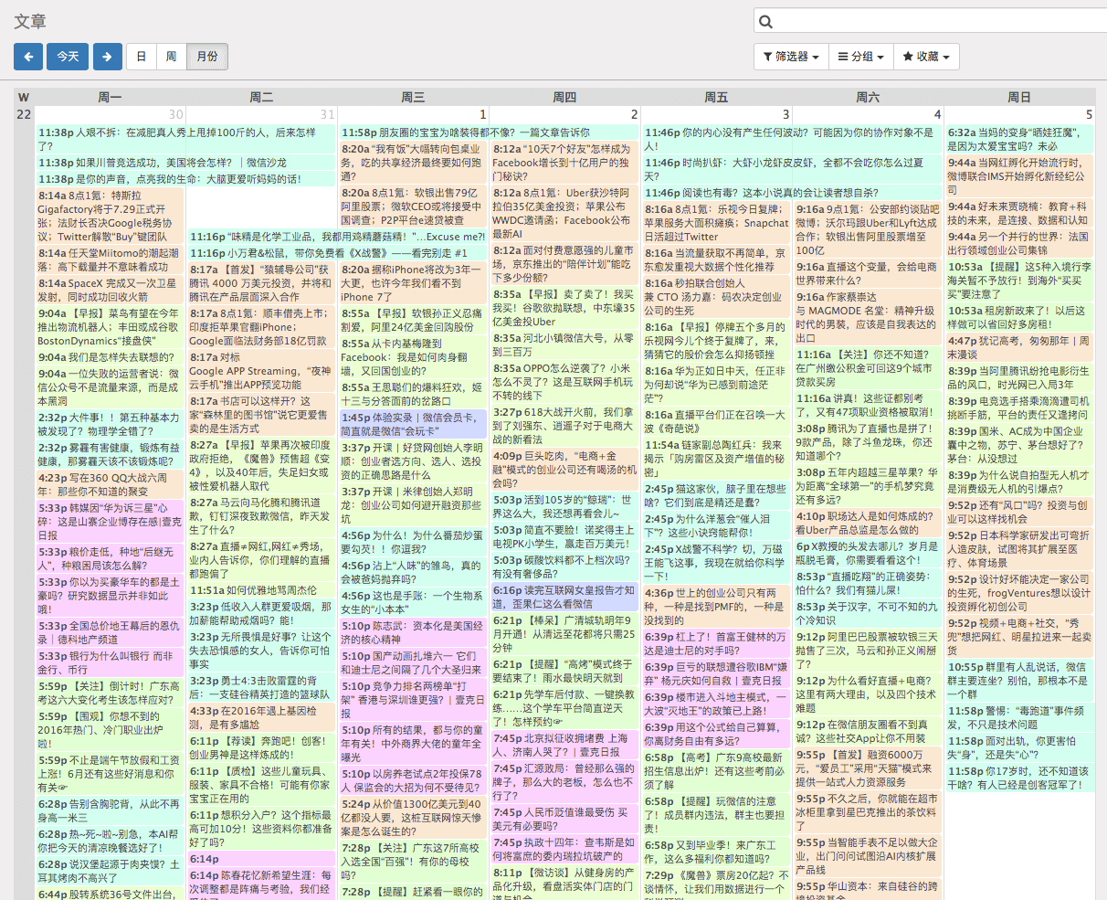Open event 11:51a 如何优雅地骂周杰伦
Viewport: 1107px width, 900px height.
[x=261, y=590]
